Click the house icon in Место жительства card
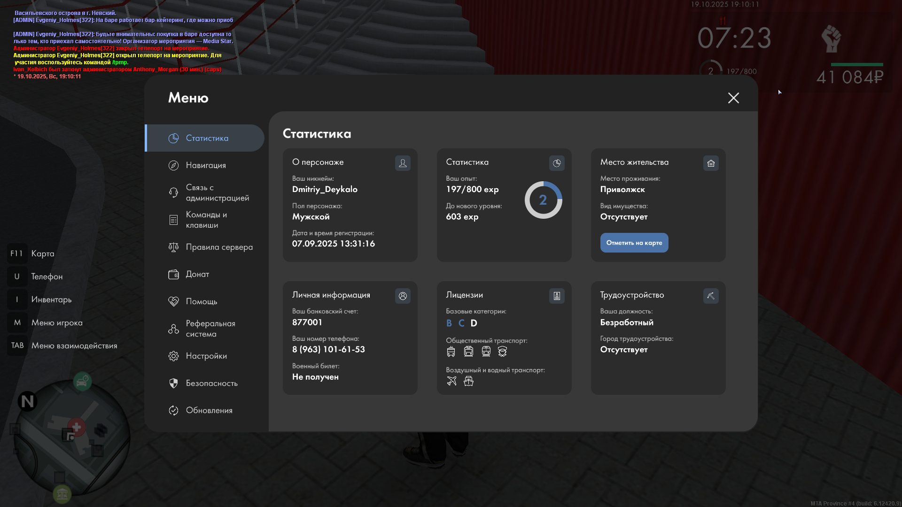The height and width of the screenshot is (507, 902). pos(711,163)
